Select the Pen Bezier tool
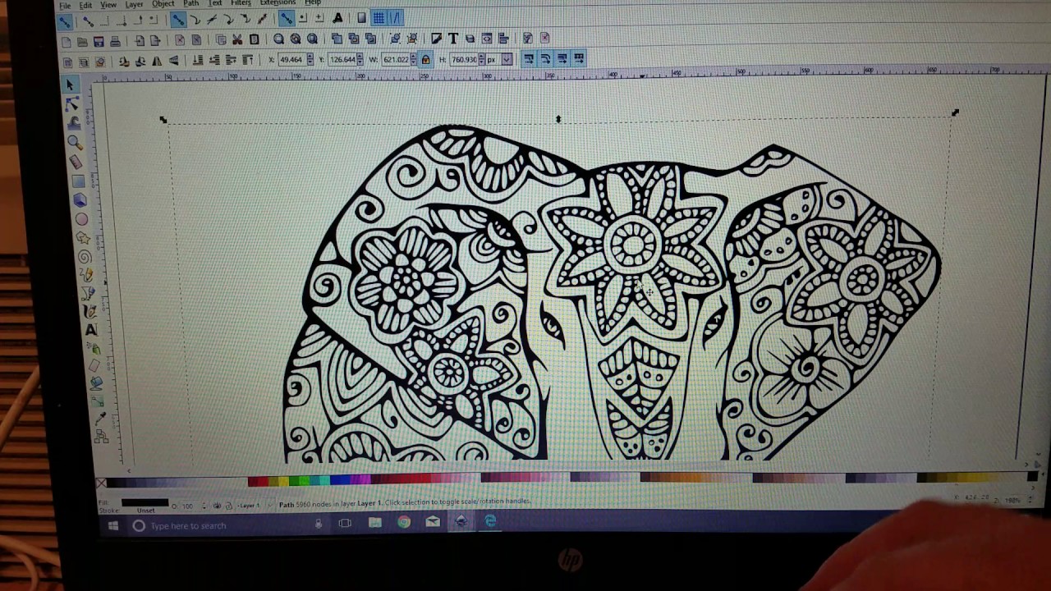The width and height of the screenshot is (1051, 591). pos(88,291)
